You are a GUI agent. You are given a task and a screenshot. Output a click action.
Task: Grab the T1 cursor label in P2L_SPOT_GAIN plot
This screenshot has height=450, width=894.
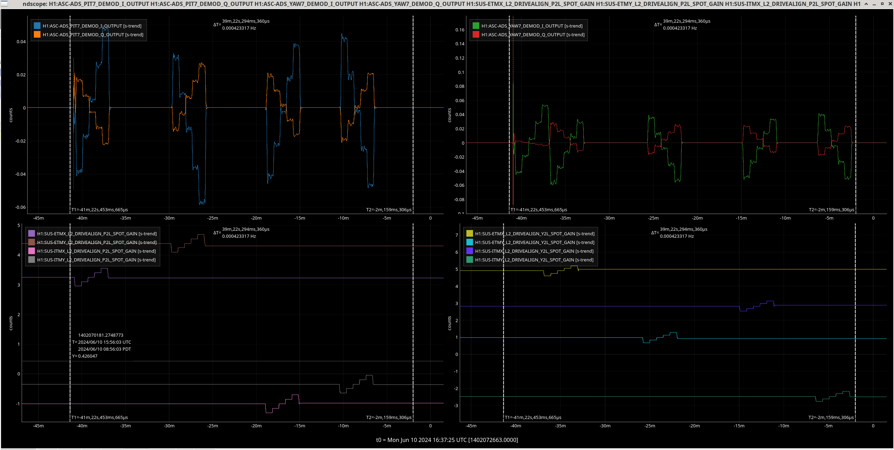pos(100,417)
